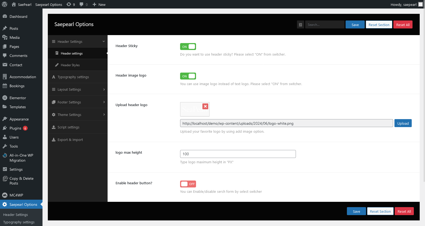Remove header logo with red X icon

point(205,106)
